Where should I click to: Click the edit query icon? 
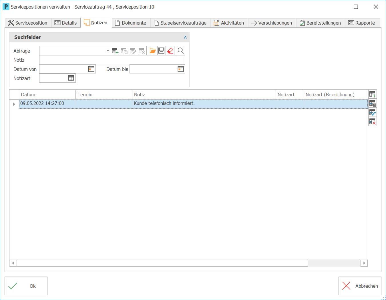133,51
